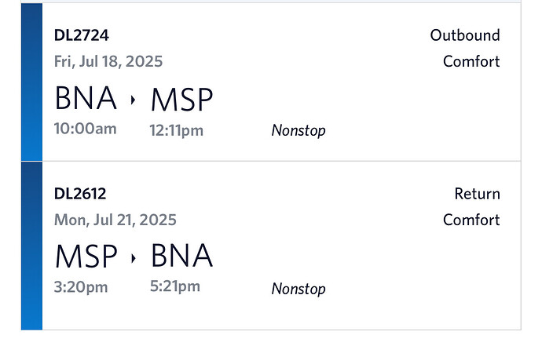Screen dimensions: 542x346
Task: Click the Return label
Action: [478, 194]
